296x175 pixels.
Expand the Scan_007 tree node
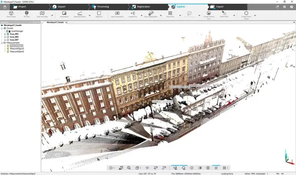point(5,40)
